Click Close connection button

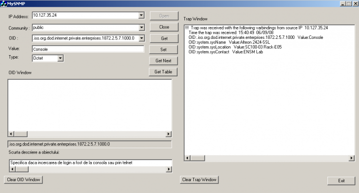tap(164, 27)
